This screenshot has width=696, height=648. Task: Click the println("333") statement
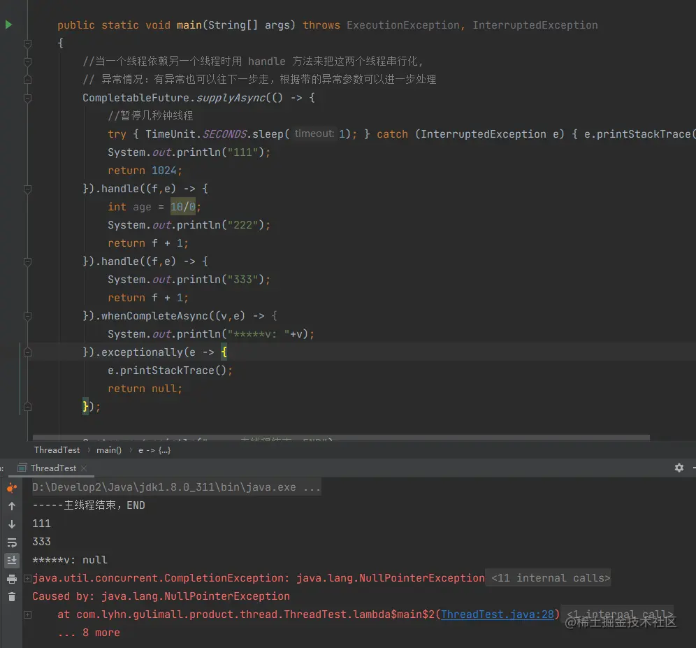click(189, 280)
